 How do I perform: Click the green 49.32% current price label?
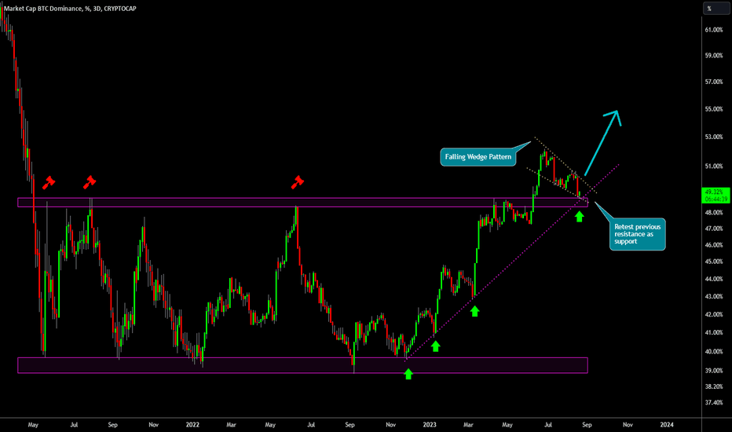coord(716,196)
